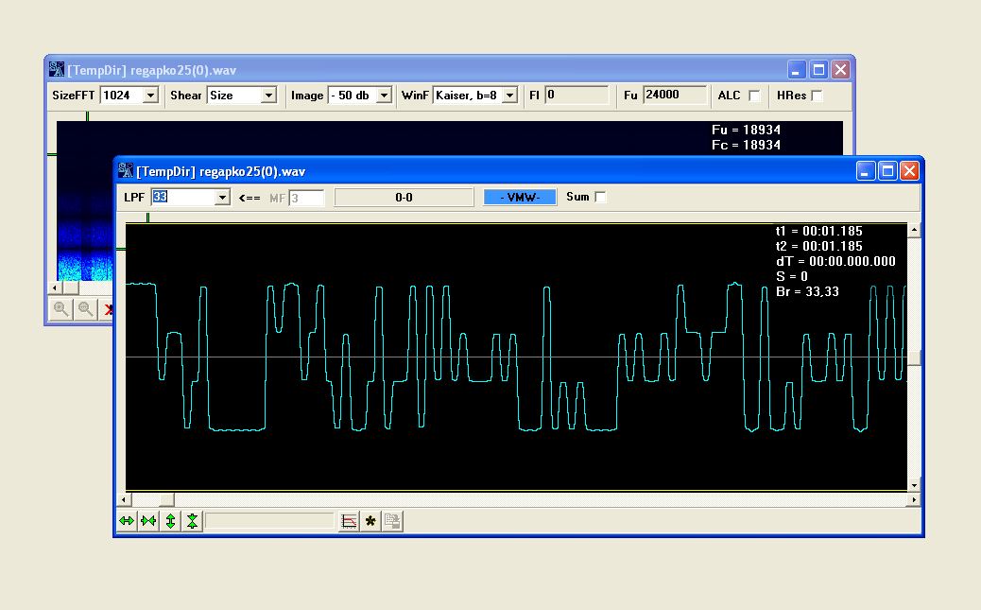Maximize the back spectrogram window
The image size is (981, 610).
[x=819, y=70]
